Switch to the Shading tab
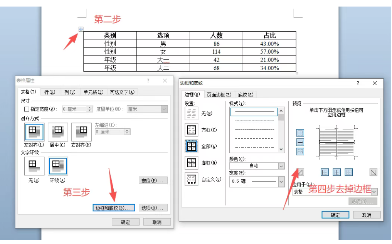The width and height of the screenshot is (392, 244). (x=246, y=95)
